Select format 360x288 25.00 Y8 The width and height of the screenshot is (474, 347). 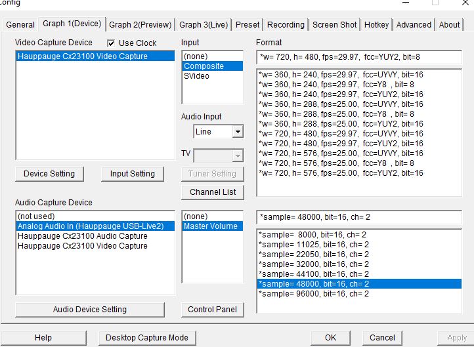[x=359, y=114]
